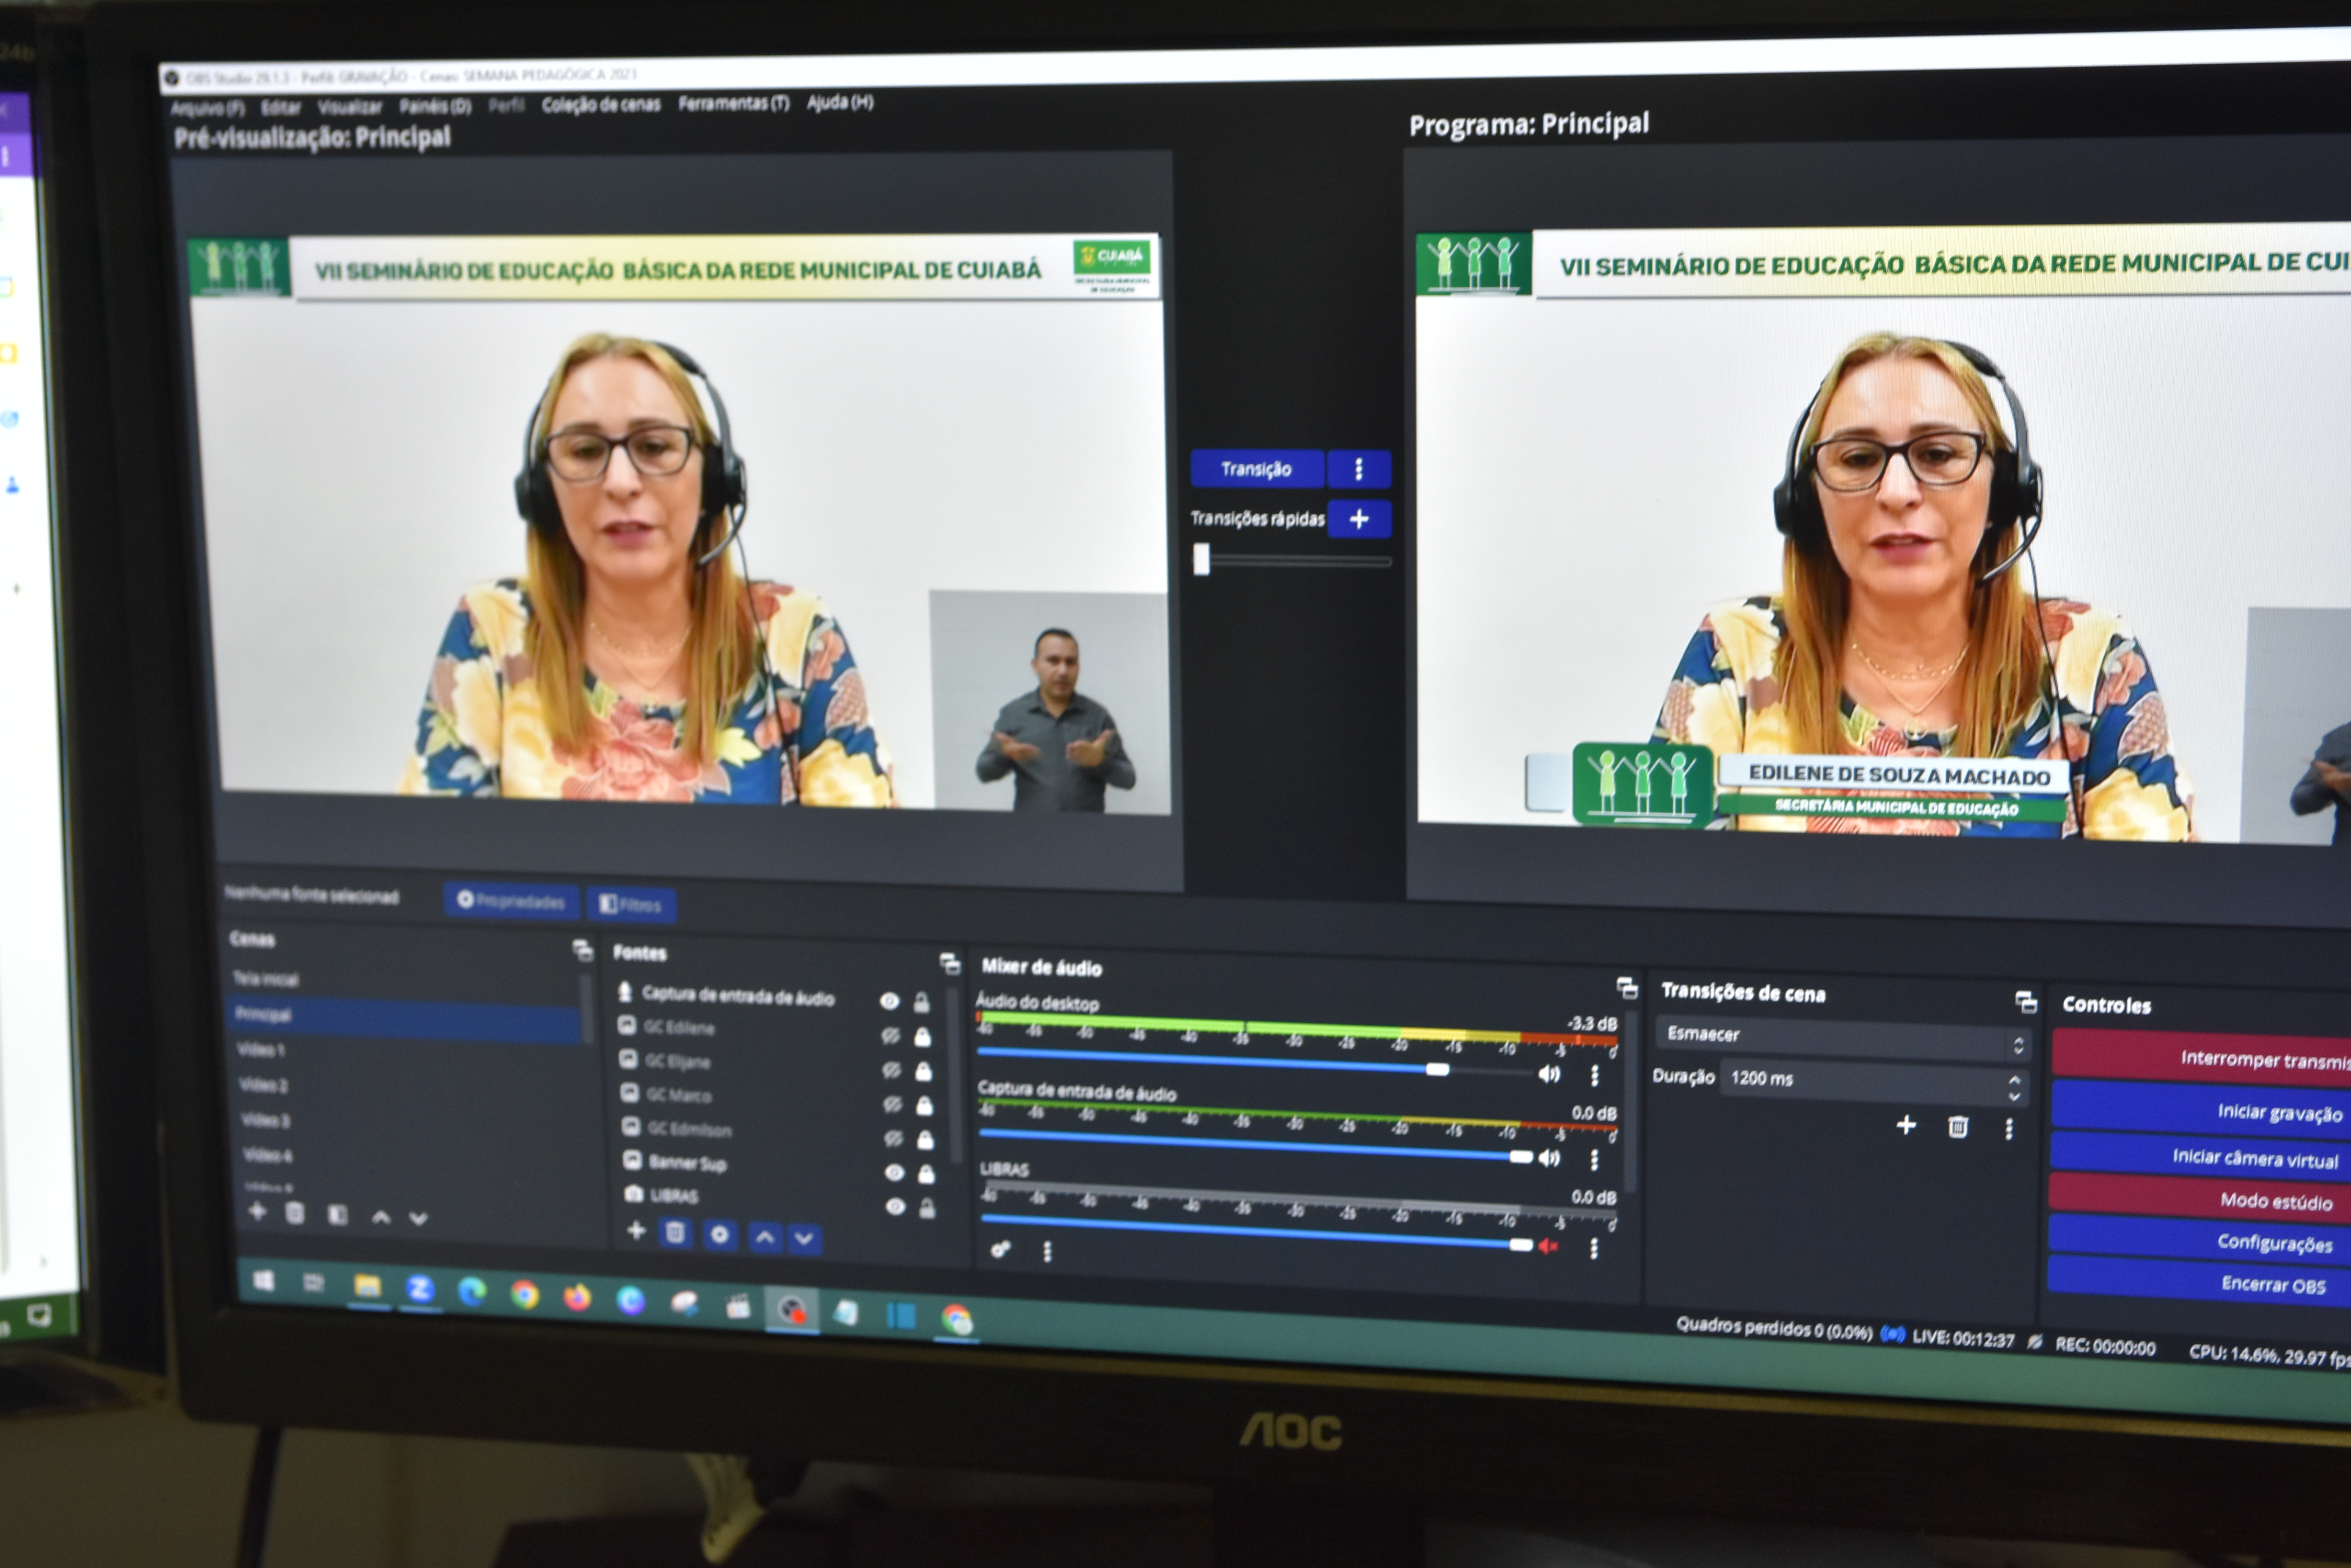The height and width of the screenshot is (1568, 2351).
Task: Click the Transição button
Action: pyautogui.click(x=1257, y=469)
